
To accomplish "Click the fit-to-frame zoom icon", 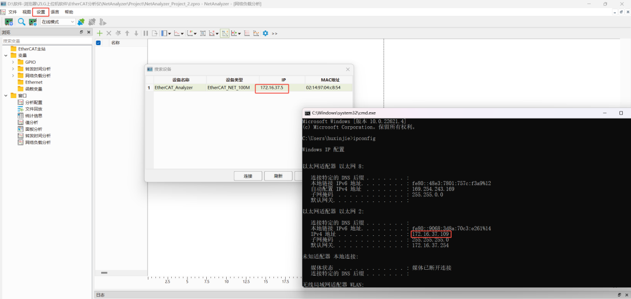I will tap(203, 33).
